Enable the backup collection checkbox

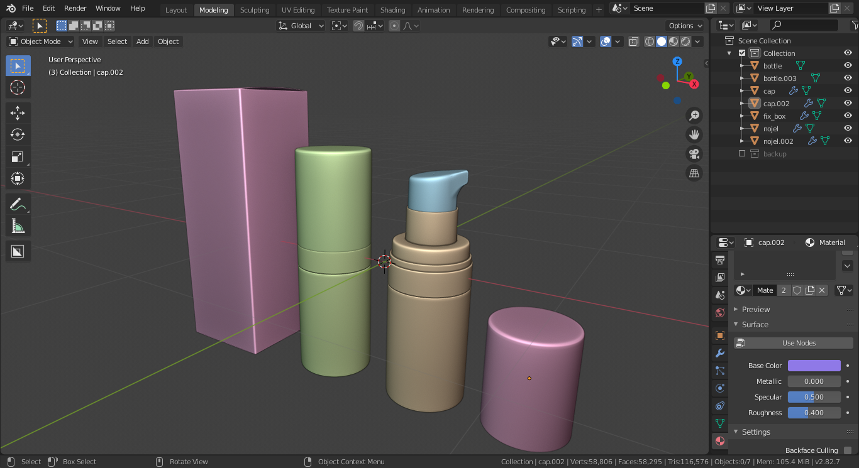[742, 154]
